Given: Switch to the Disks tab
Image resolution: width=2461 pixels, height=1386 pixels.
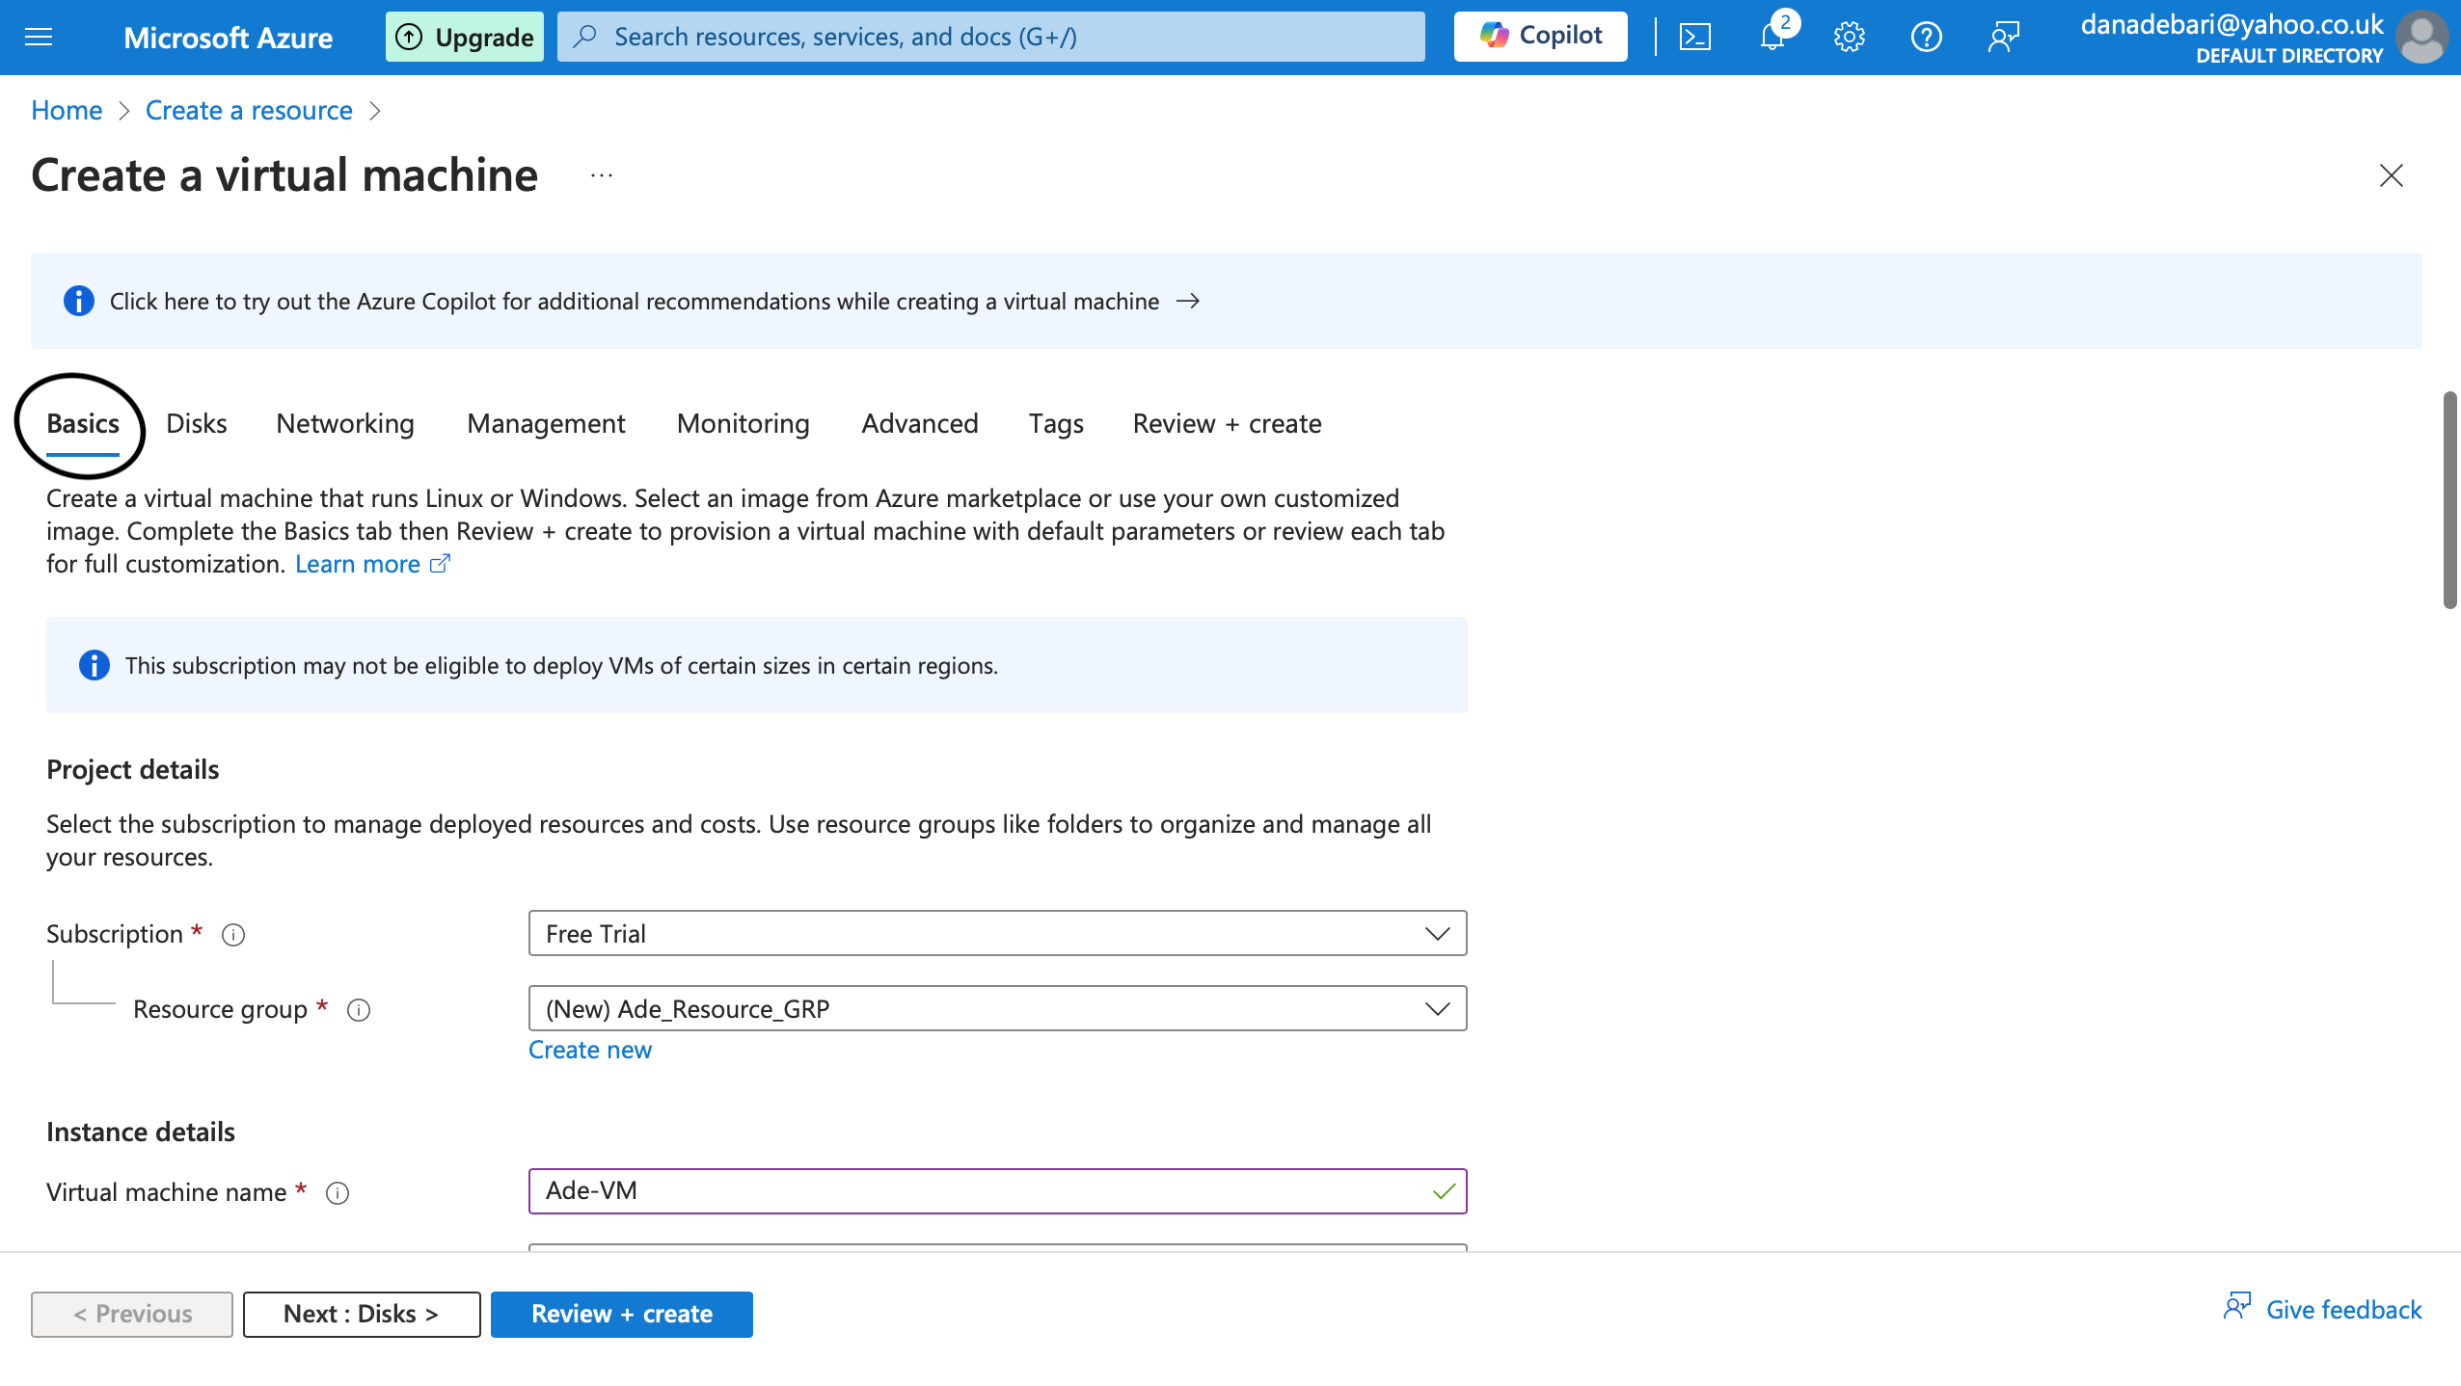Looking at the screenshot, I should click(197, 423).
